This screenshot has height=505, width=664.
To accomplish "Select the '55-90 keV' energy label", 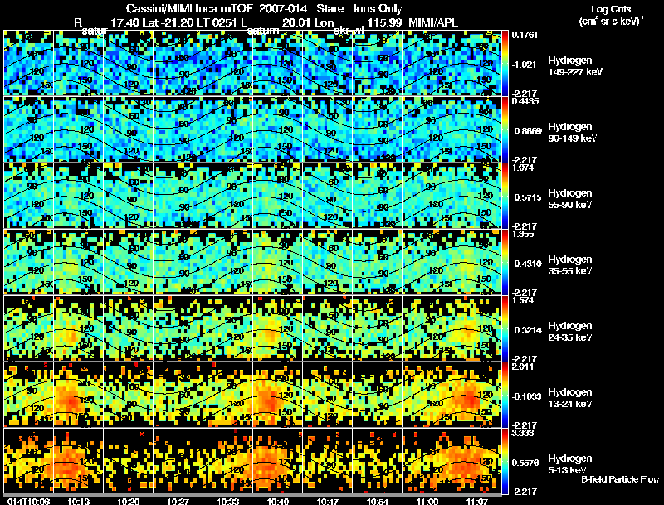I will (x=569, y=205).
